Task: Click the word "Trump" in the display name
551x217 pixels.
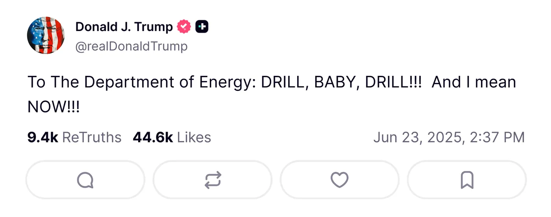Action: [153, 27]
